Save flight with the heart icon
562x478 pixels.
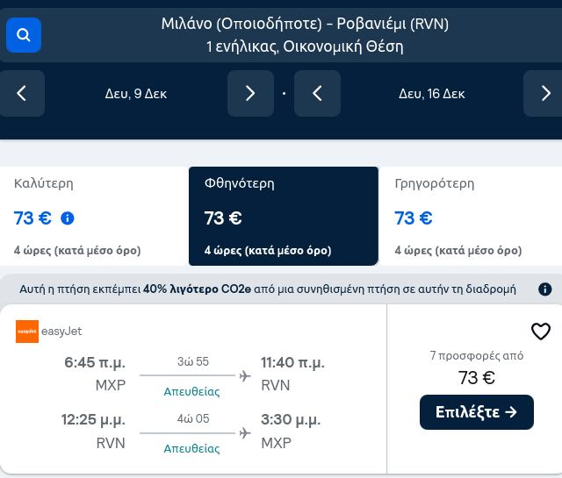[x=541, y=332]
